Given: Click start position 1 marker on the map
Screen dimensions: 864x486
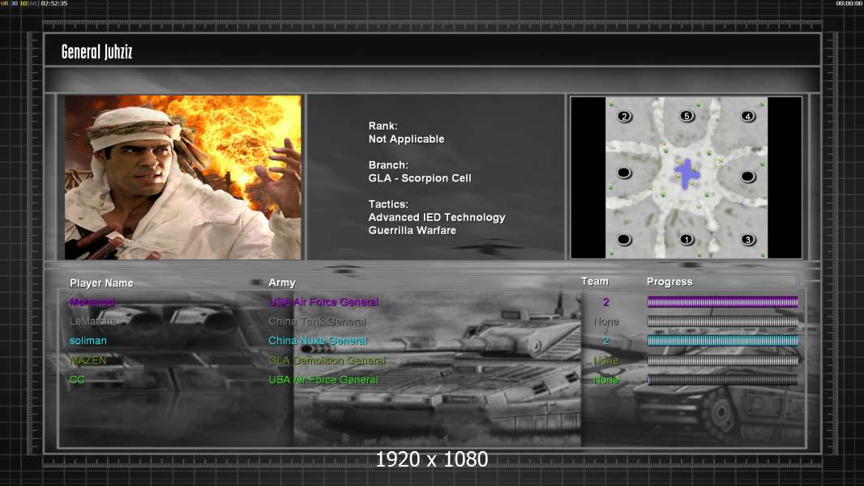Looking at the screenshot, I should tap(686, 239).
